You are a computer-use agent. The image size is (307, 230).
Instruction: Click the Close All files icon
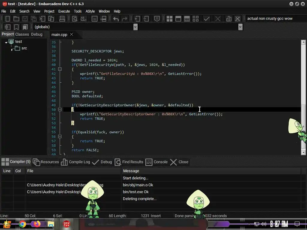click(x=51, y=19)
